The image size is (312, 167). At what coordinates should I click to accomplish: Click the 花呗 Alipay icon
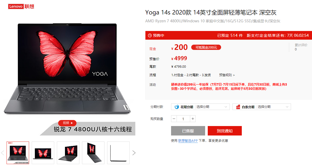(177, 107)
